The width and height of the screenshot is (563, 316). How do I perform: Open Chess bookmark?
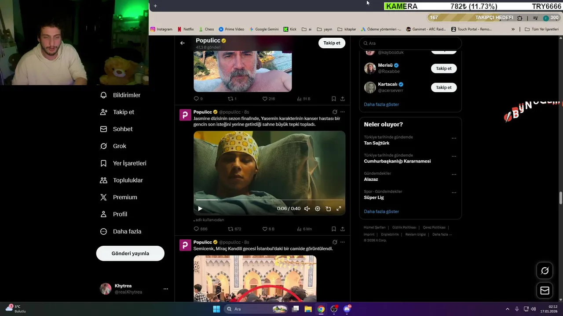point(206,29)
